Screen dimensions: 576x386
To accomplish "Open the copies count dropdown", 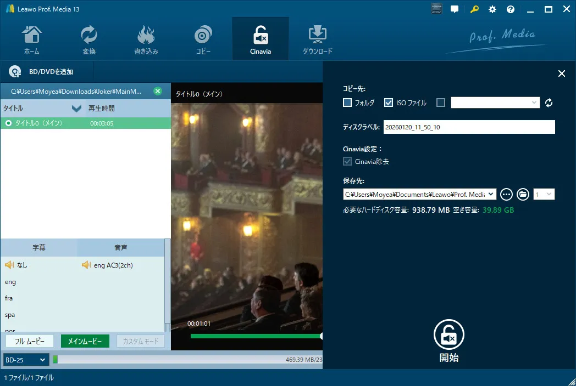I will pyautogui.click(x=544, y=194).
